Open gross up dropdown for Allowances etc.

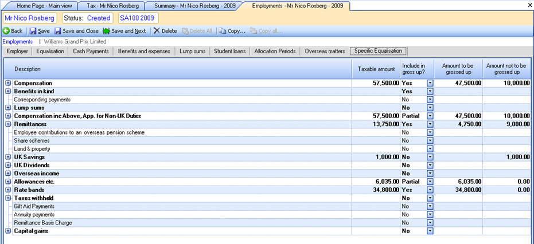point(430,182)
